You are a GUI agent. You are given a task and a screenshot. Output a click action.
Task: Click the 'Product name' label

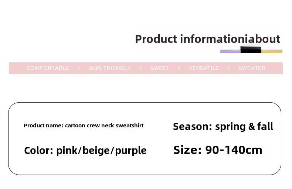point(44,126)
